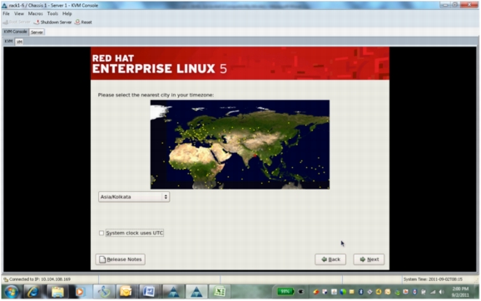Expand the Asia/Kolkata timezone dropdown
This screenshot has width=481, height=301.
(x=134, y=197)
